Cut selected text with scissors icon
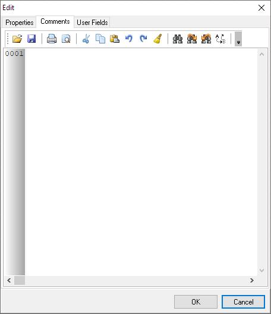 click(x=86, y=39)
